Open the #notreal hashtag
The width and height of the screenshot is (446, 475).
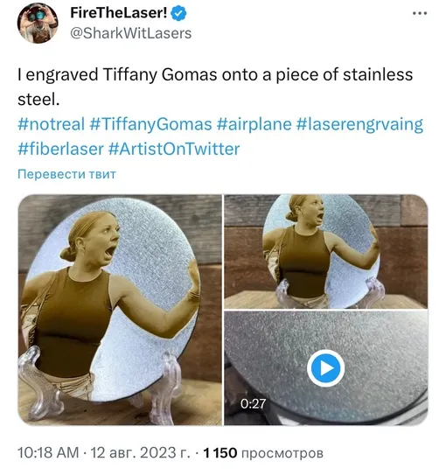pyautogui.click(x=52, y=124)
